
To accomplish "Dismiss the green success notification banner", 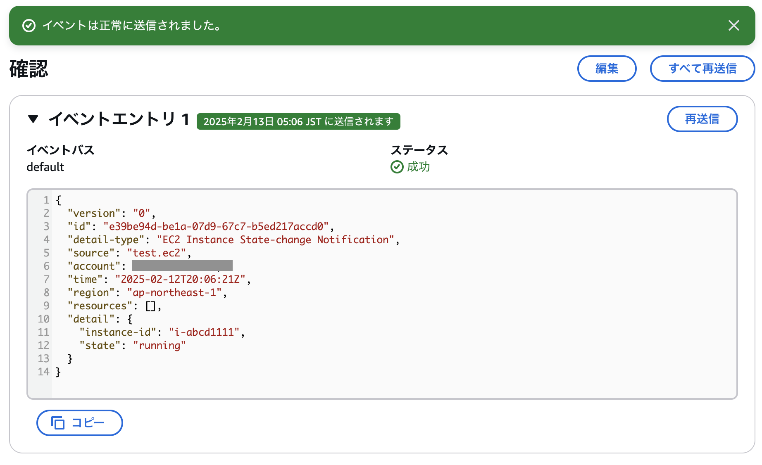I will point(733,26).
